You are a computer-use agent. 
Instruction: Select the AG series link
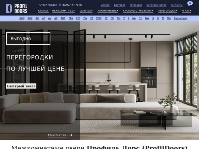(x=37, y=18)
